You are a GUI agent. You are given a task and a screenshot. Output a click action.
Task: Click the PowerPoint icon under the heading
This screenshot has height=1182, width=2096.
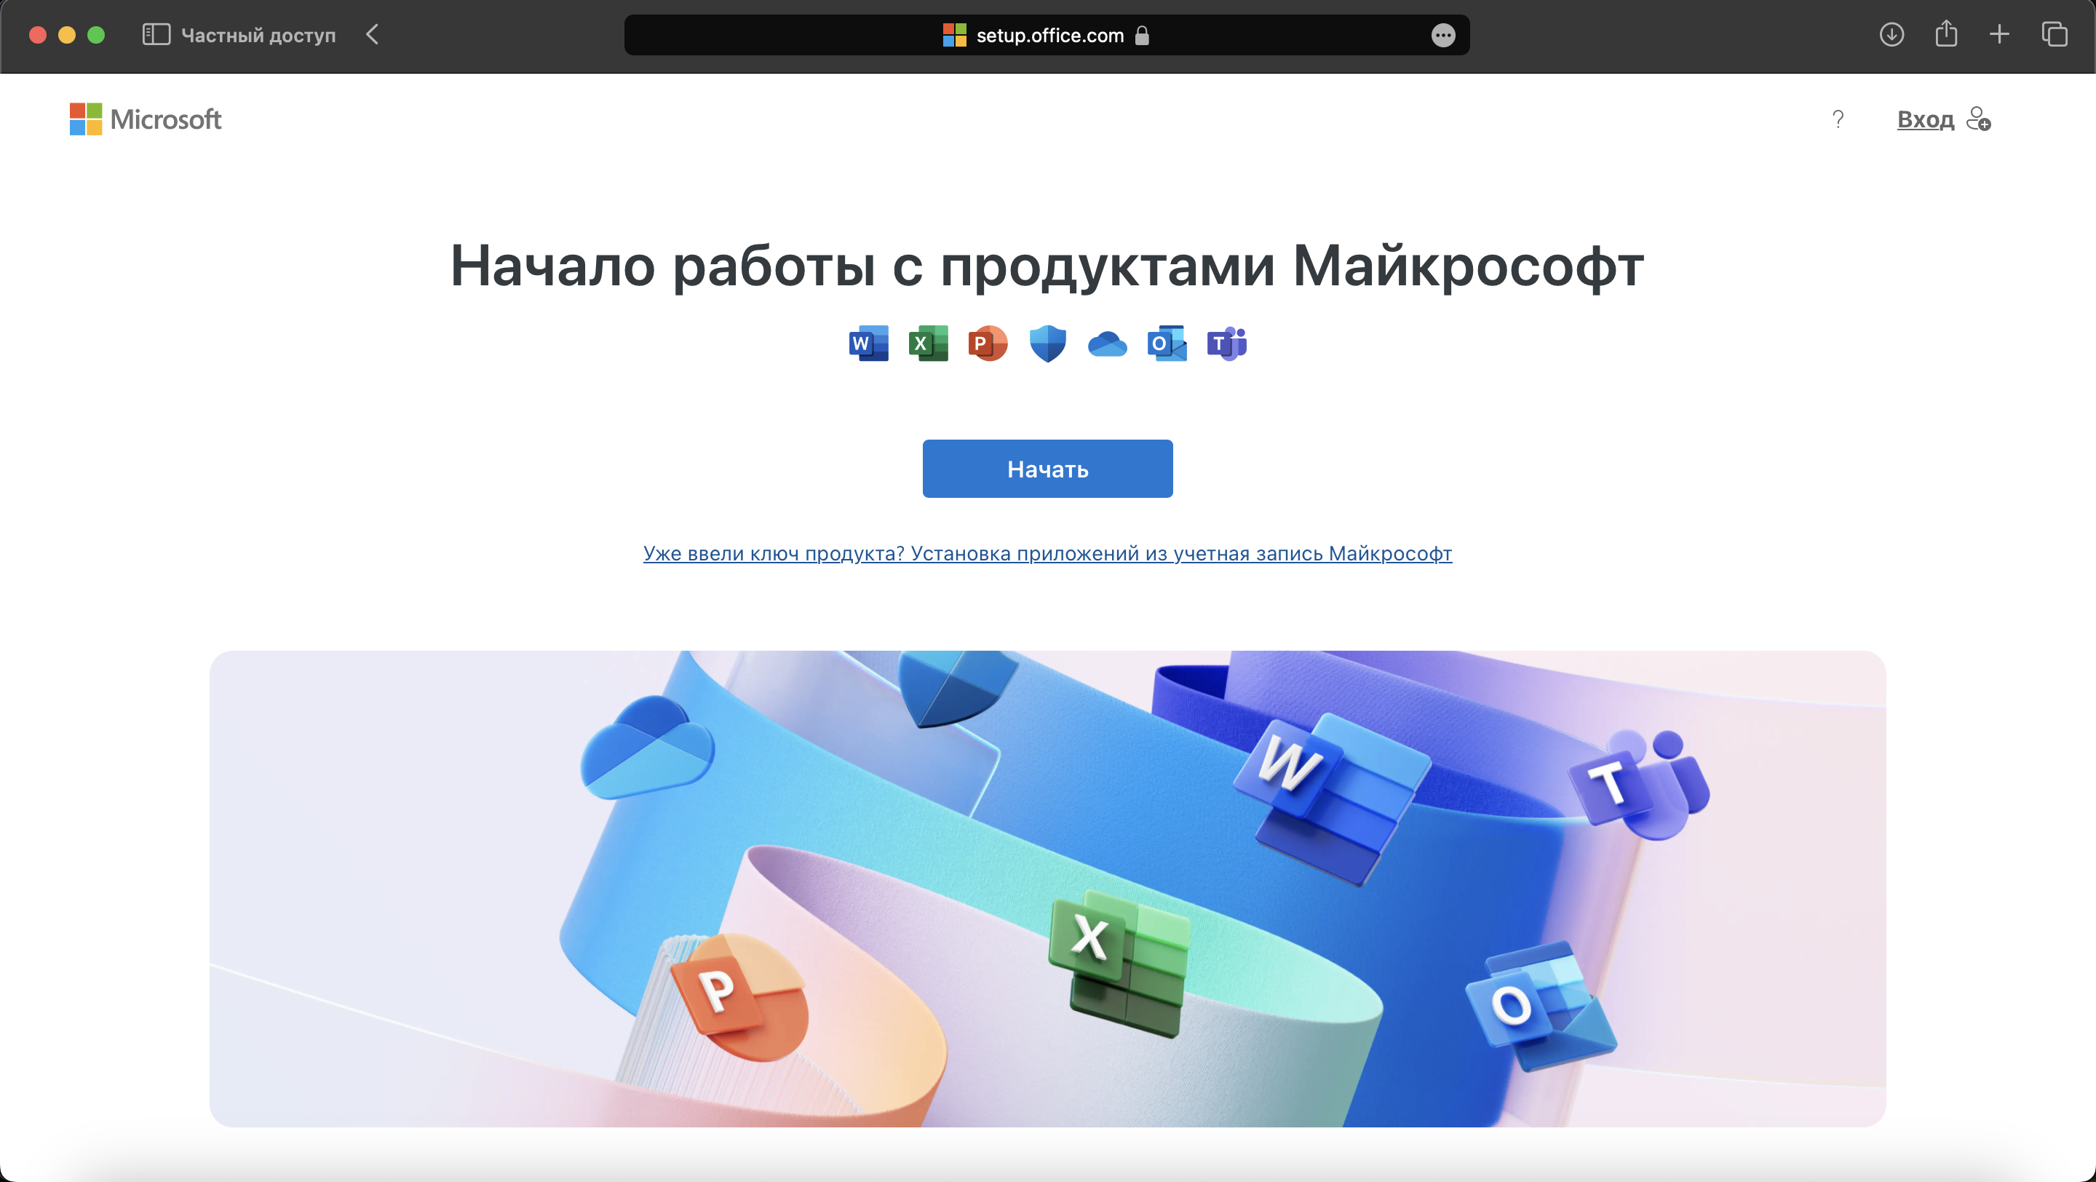(x=988, y=344)
